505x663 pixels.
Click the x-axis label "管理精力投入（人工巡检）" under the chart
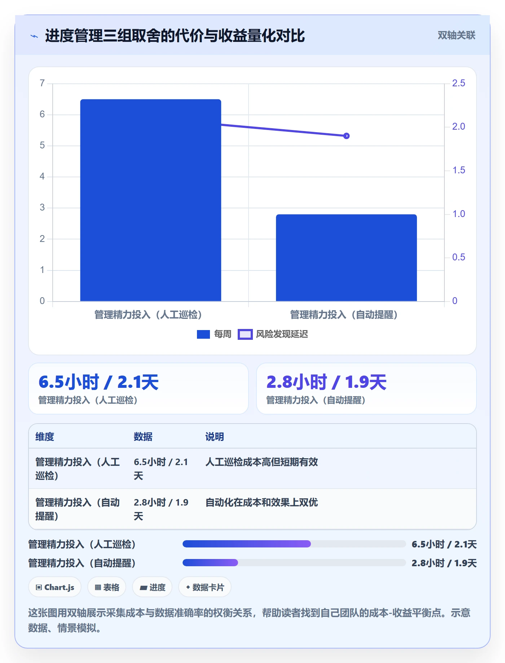(x=148, y=315)
